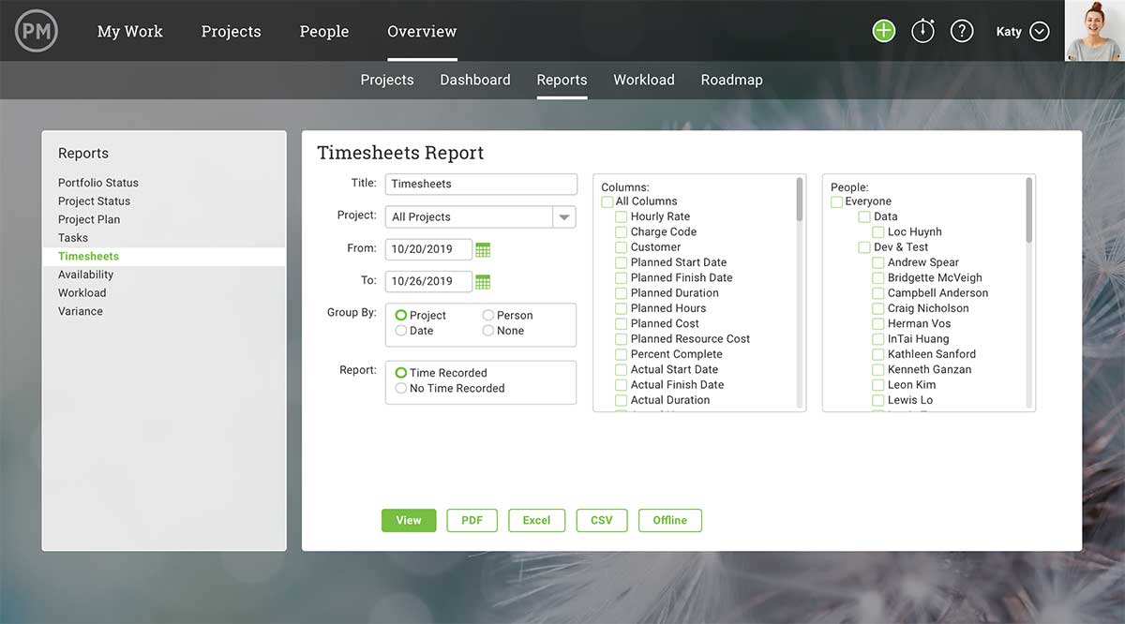Check the Actual Duration column
1125x624 pixels.
[x=622, y=400]
